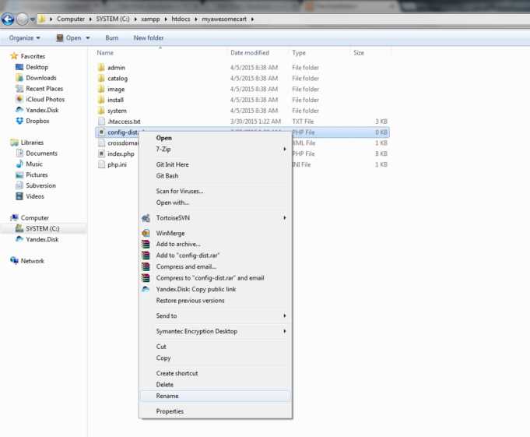Click the WinMerge icon in context menu
Image resolution: width=530 pixels, height=437 pixels.
click(146, 233)
